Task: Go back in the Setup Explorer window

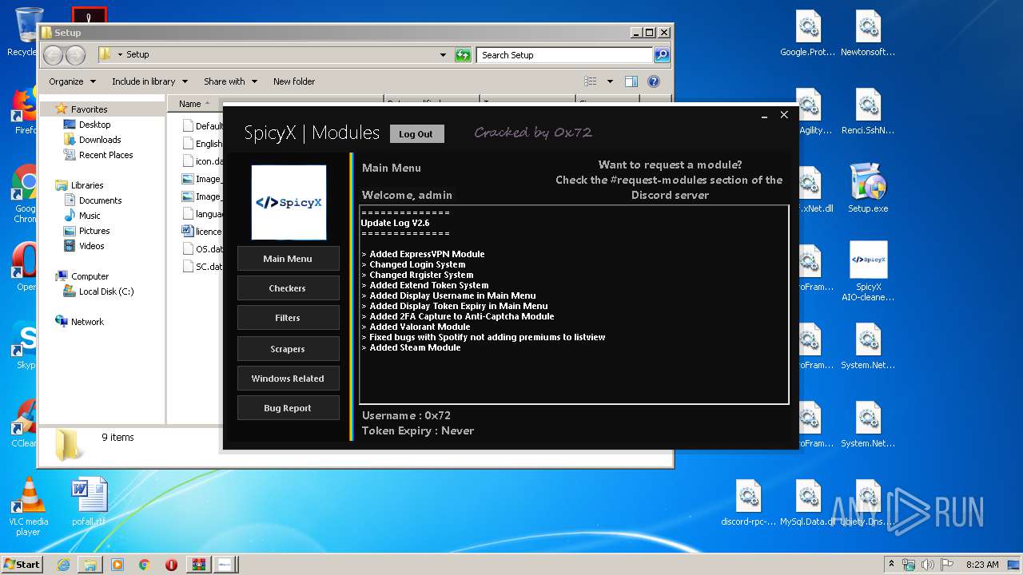Action: [53, 55]
